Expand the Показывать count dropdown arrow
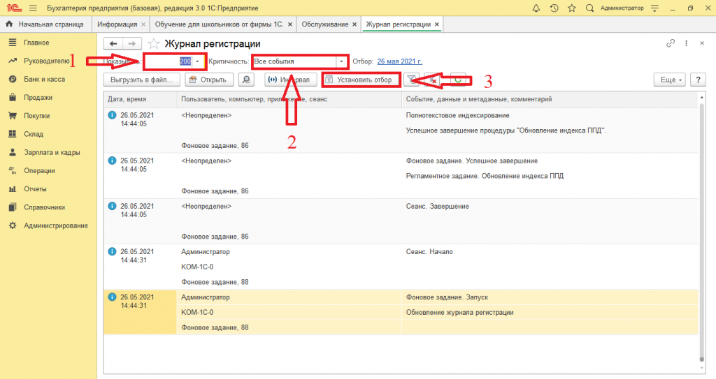The height and width of the screenshot is (379, 716). 198,61
